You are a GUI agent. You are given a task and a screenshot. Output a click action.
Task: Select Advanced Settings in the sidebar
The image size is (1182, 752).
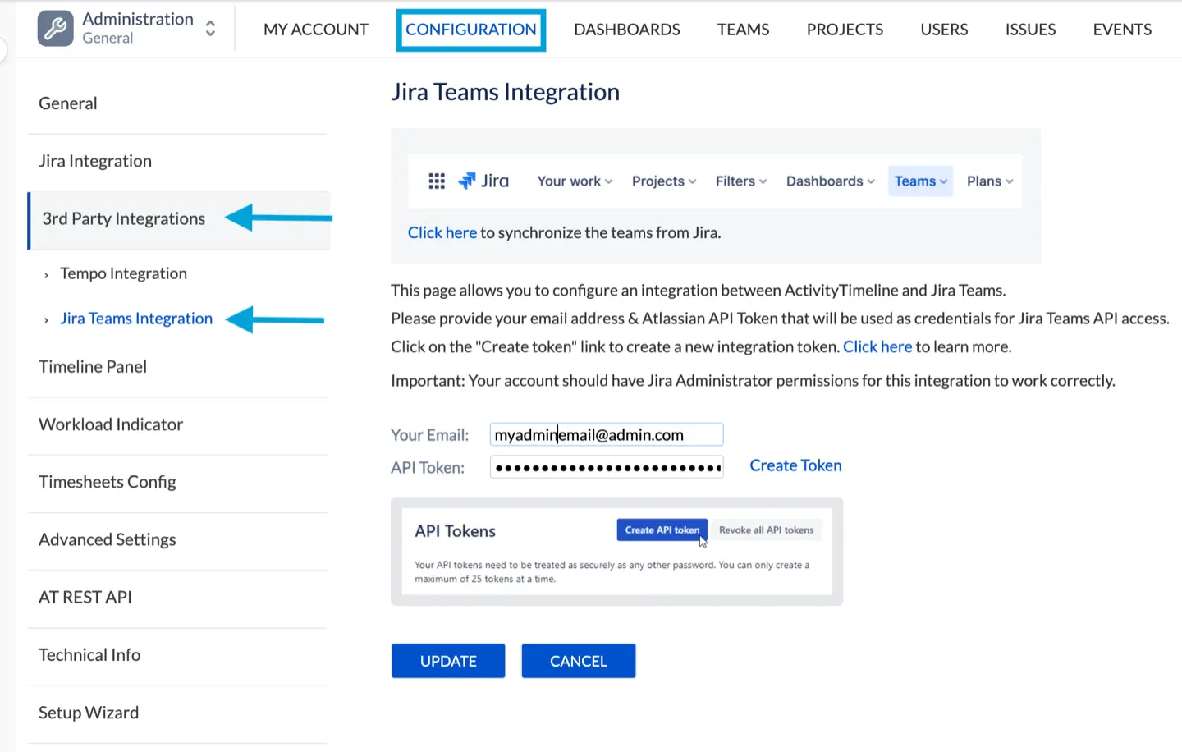pyautogui.click(x=108, y=539)
